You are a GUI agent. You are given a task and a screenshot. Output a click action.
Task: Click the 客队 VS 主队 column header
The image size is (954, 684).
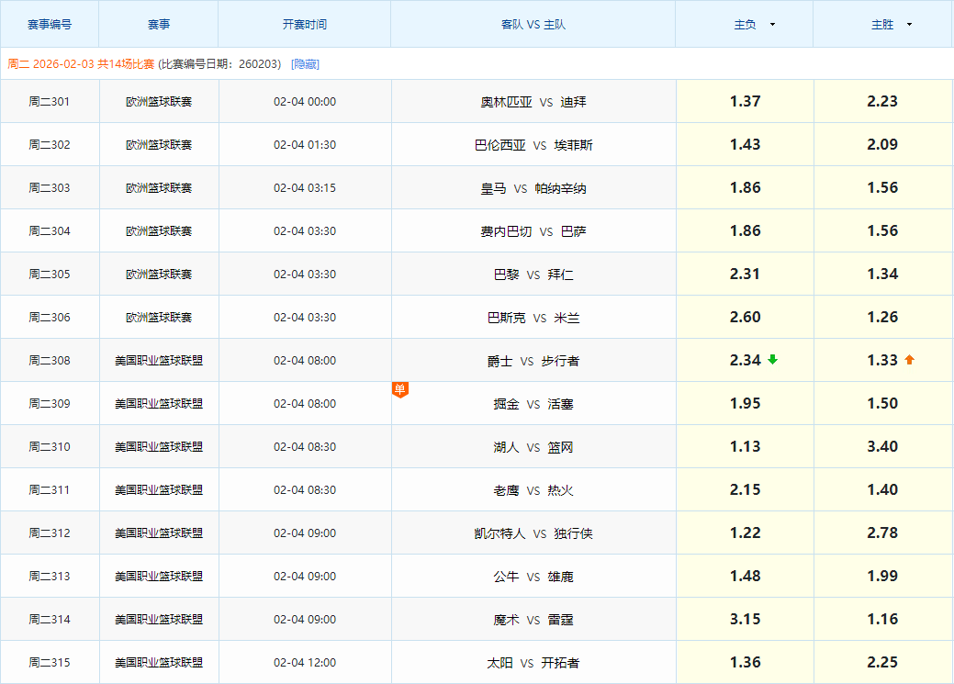coord(533,25)
